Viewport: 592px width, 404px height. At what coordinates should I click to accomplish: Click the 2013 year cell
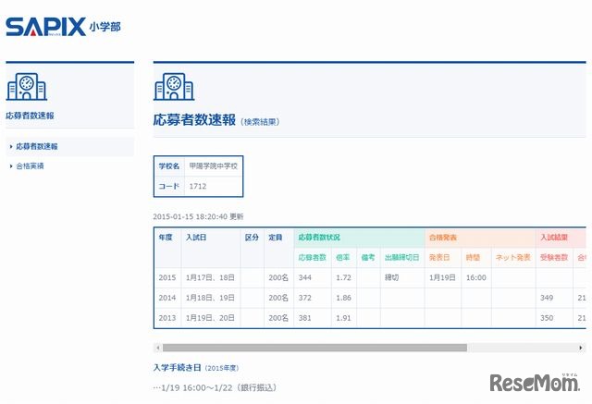[167, 318]
